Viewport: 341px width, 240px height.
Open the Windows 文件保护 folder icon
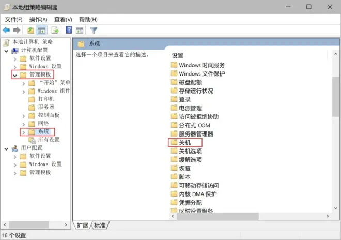pyautogui.click(x=174, y=73)
